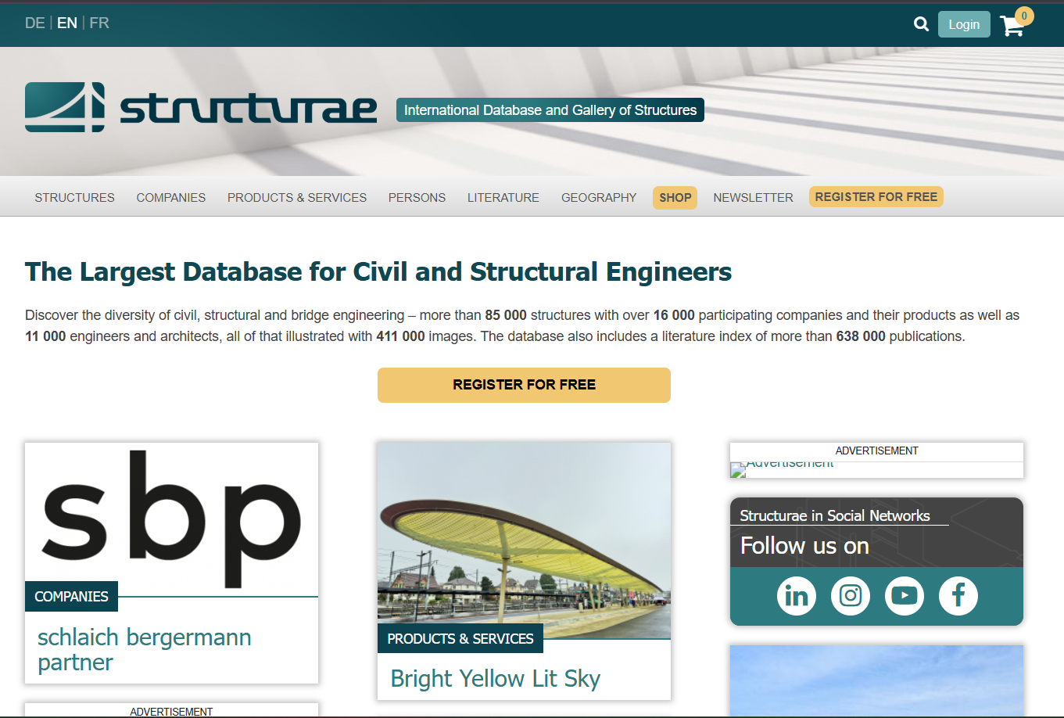Go to the Literature section
The image size is (1064, 718).
(x=503, y=198)
